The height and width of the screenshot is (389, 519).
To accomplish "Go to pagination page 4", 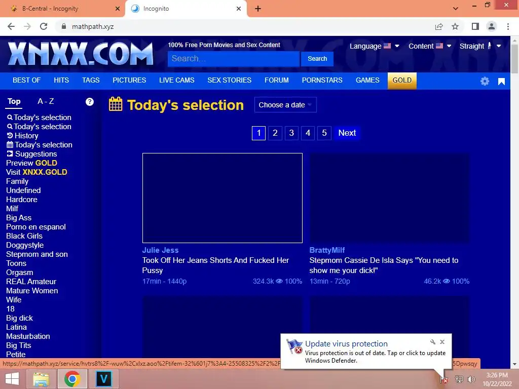I will tap(308, 133).
